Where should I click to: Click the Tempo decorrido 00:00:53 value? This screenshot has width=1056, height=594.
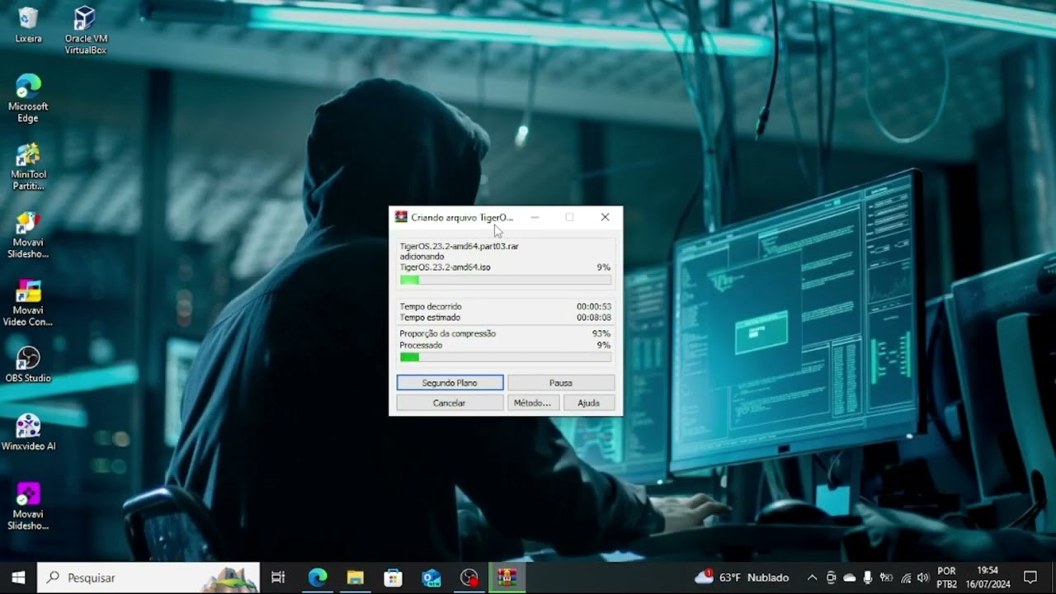(594, 306)
